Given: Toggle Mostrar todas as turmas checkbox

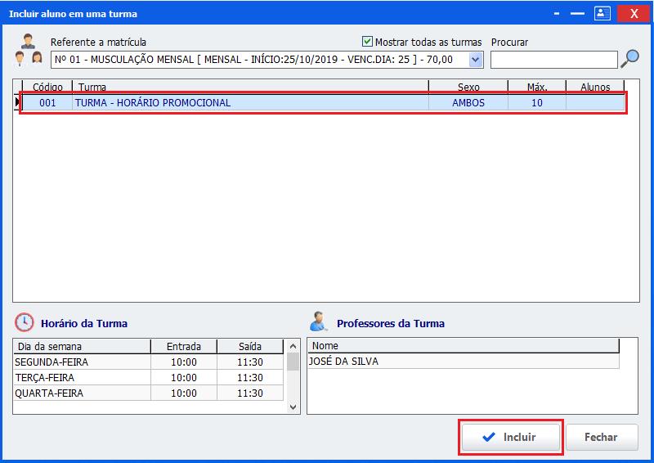Looking at the screenshot, I should [x=367, y=42].
